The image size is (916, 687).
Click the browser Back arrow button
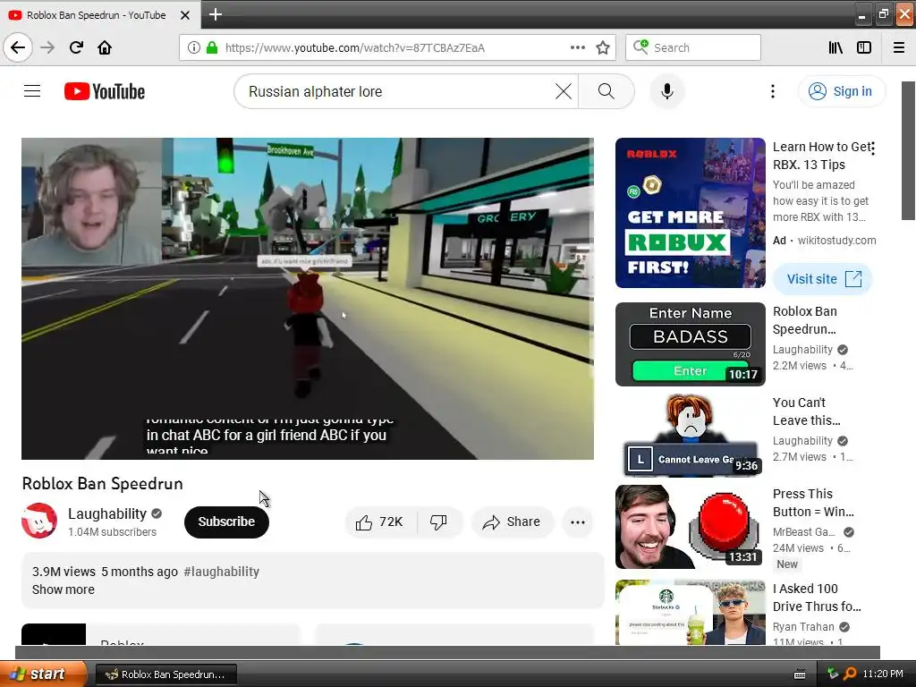coord(18,47)
